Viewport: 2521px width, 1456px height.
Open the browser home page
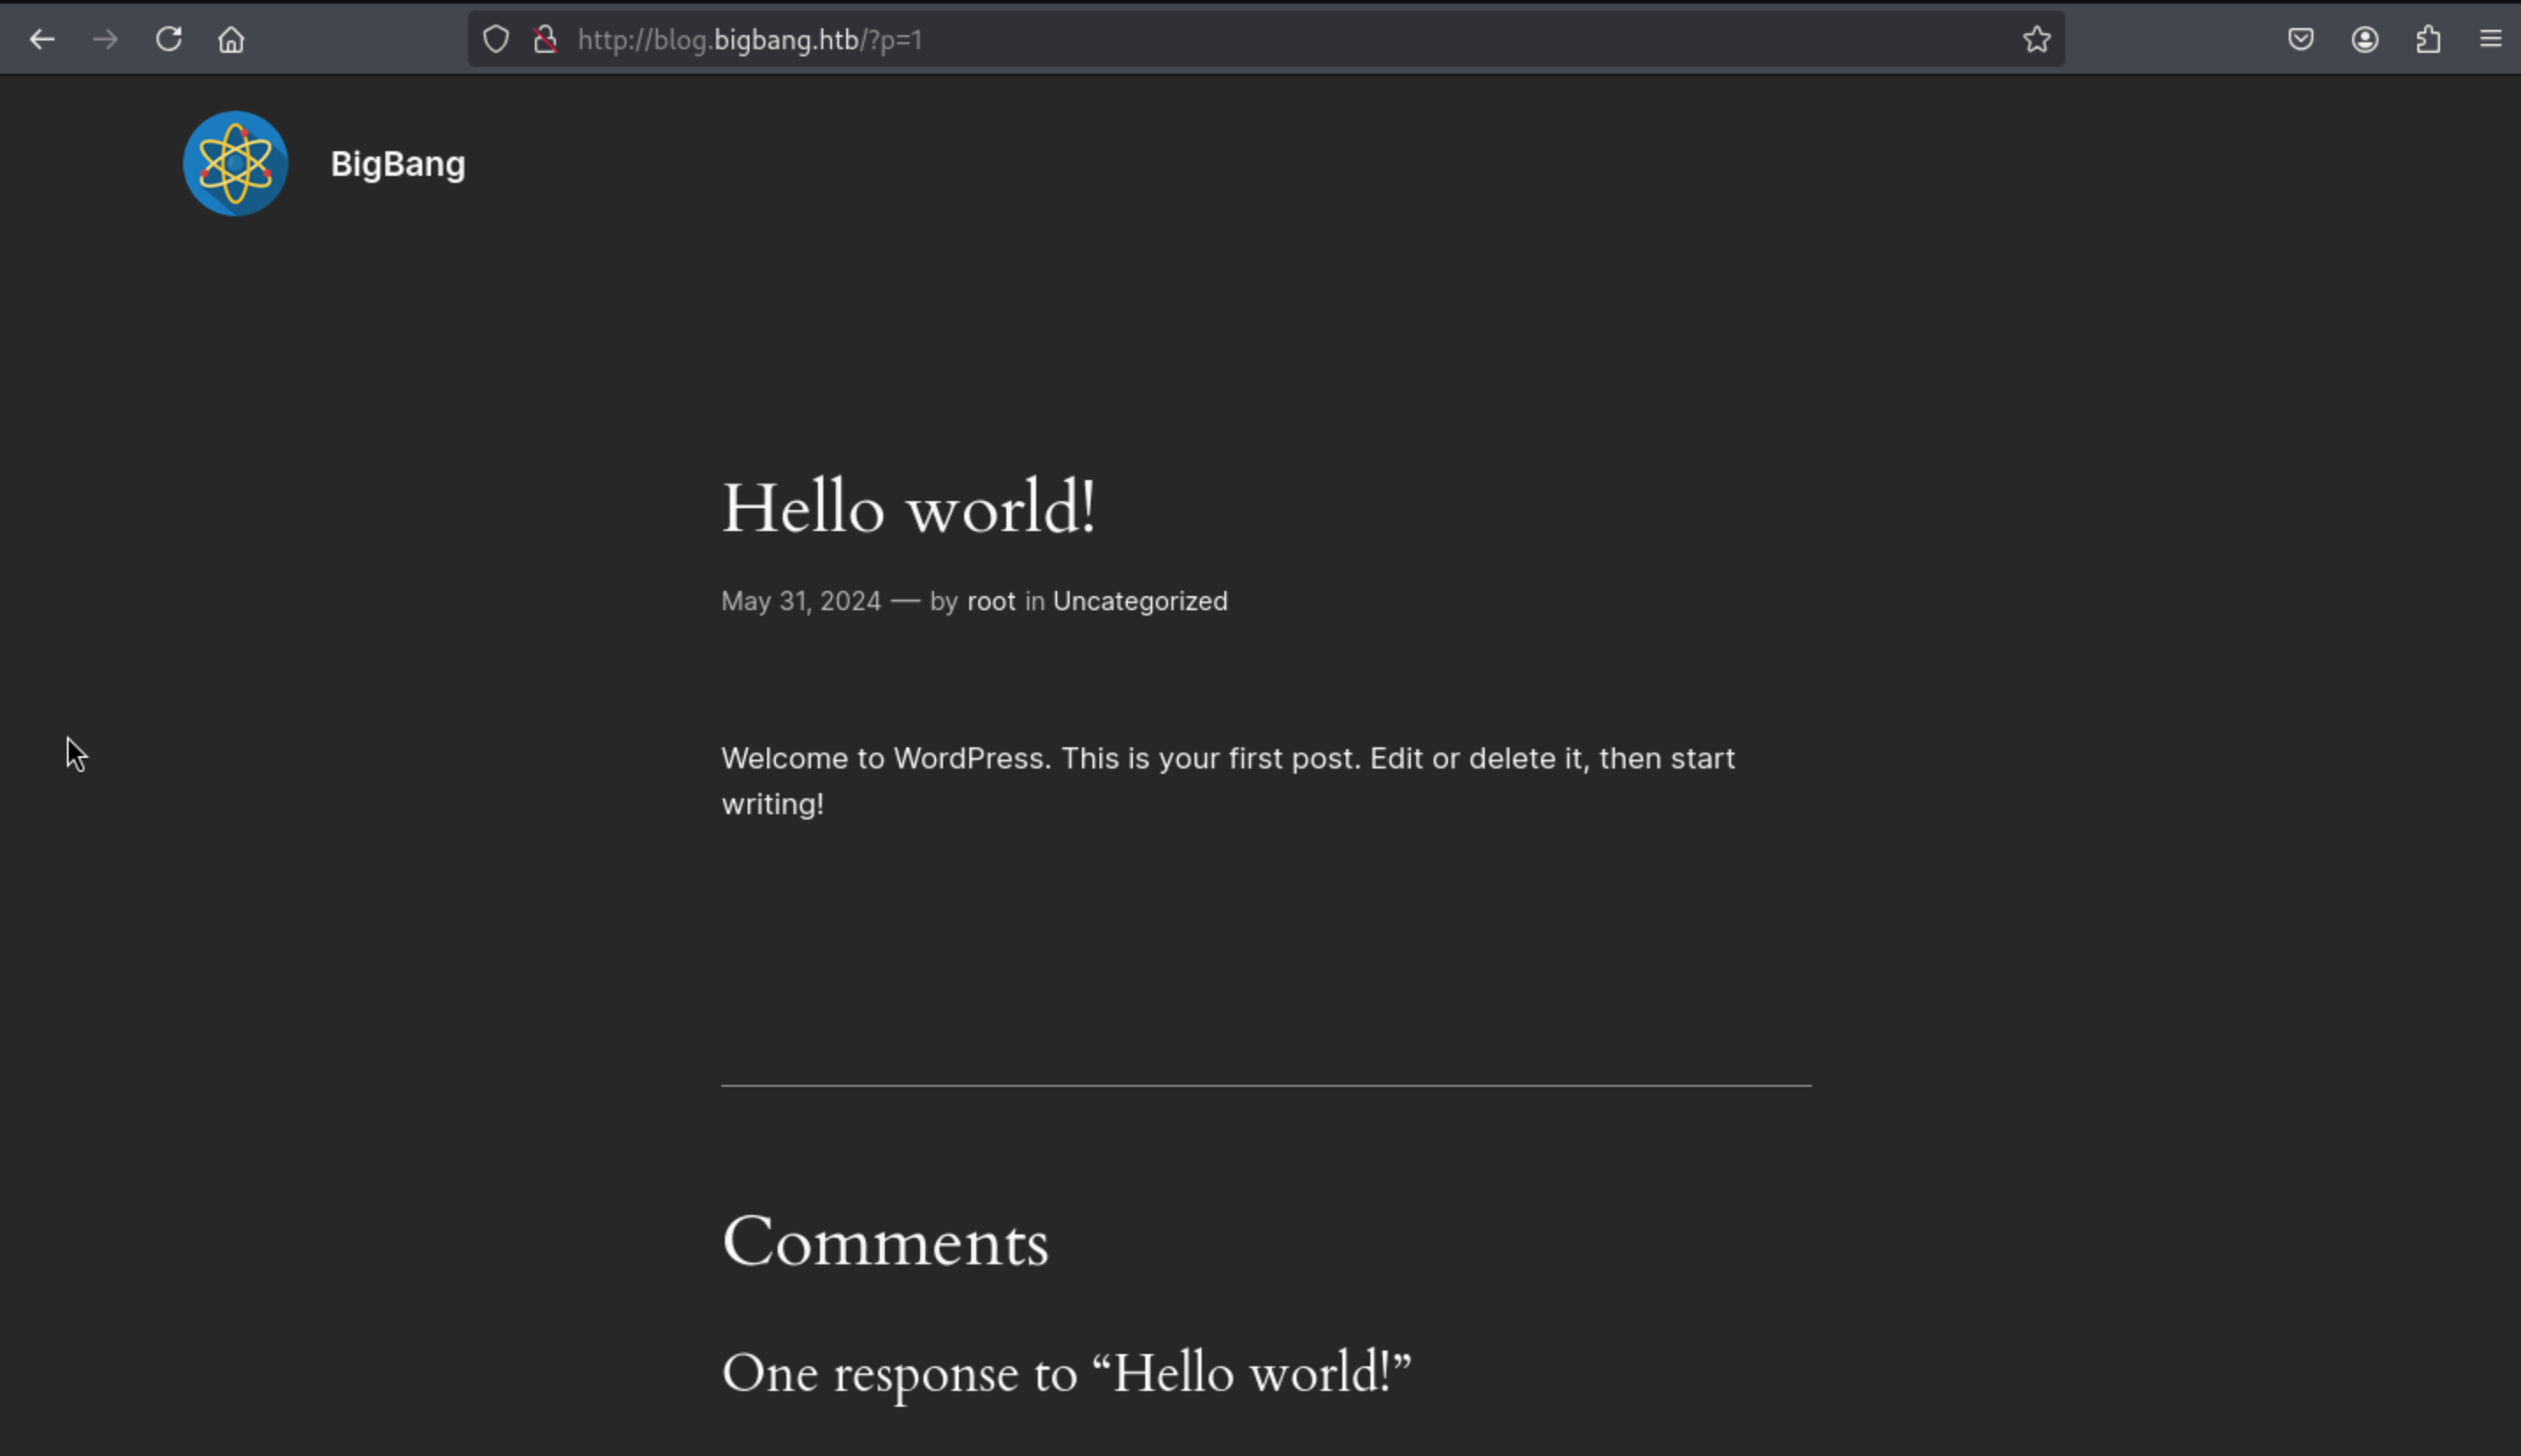click(231, 40)
